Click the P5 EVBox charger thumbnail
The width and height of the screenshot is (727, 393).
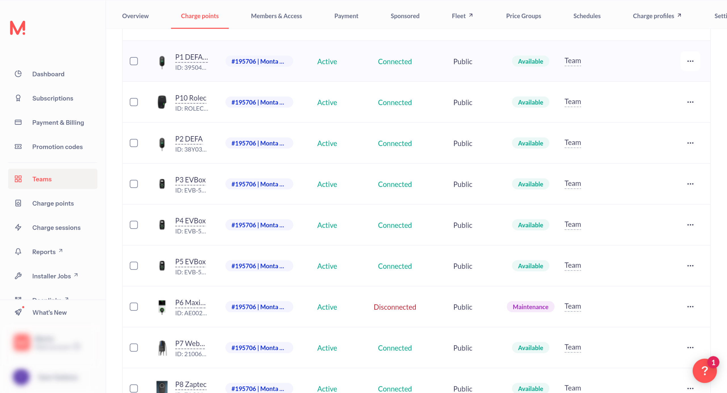click(x=162, y=266)
